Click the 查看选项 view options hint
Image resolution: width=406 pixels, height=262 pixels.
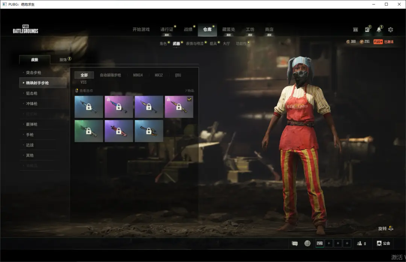click(x=84, y=91)
